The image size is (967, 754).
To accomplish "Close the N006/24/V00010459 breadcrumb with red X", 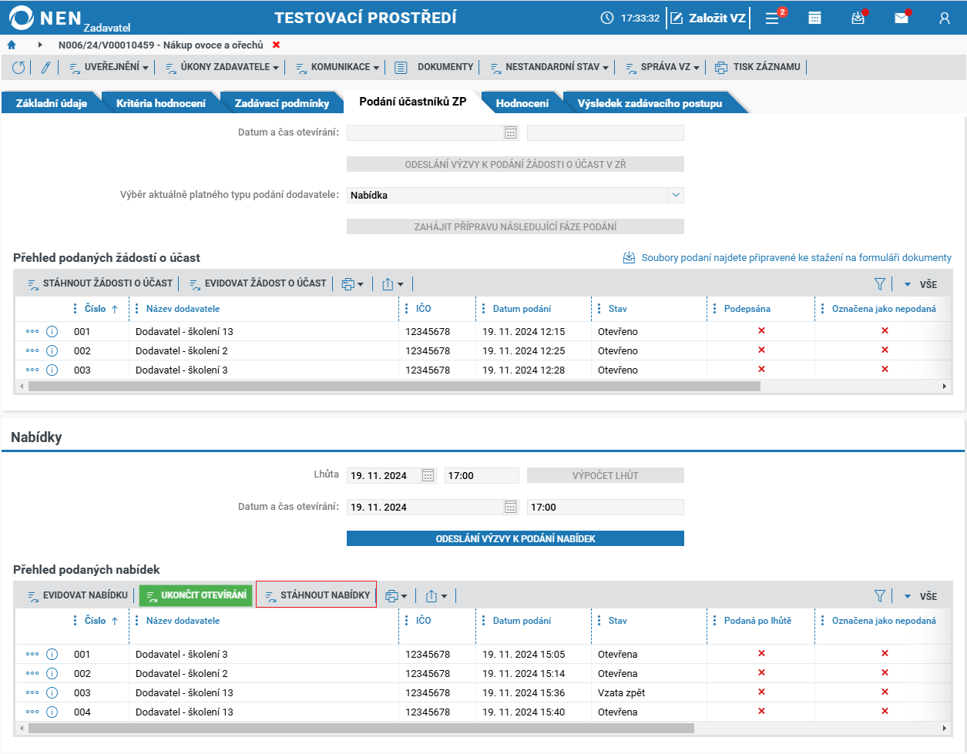I will (x=277, y=45).
